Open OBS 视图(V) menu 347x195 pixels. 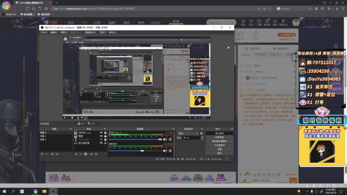click(64, 32)
